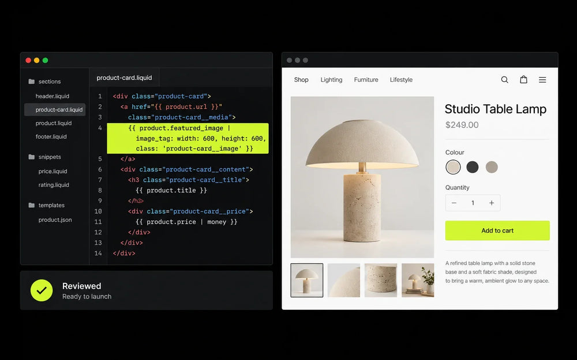Collapse the templates folder label

click(51, 206)
